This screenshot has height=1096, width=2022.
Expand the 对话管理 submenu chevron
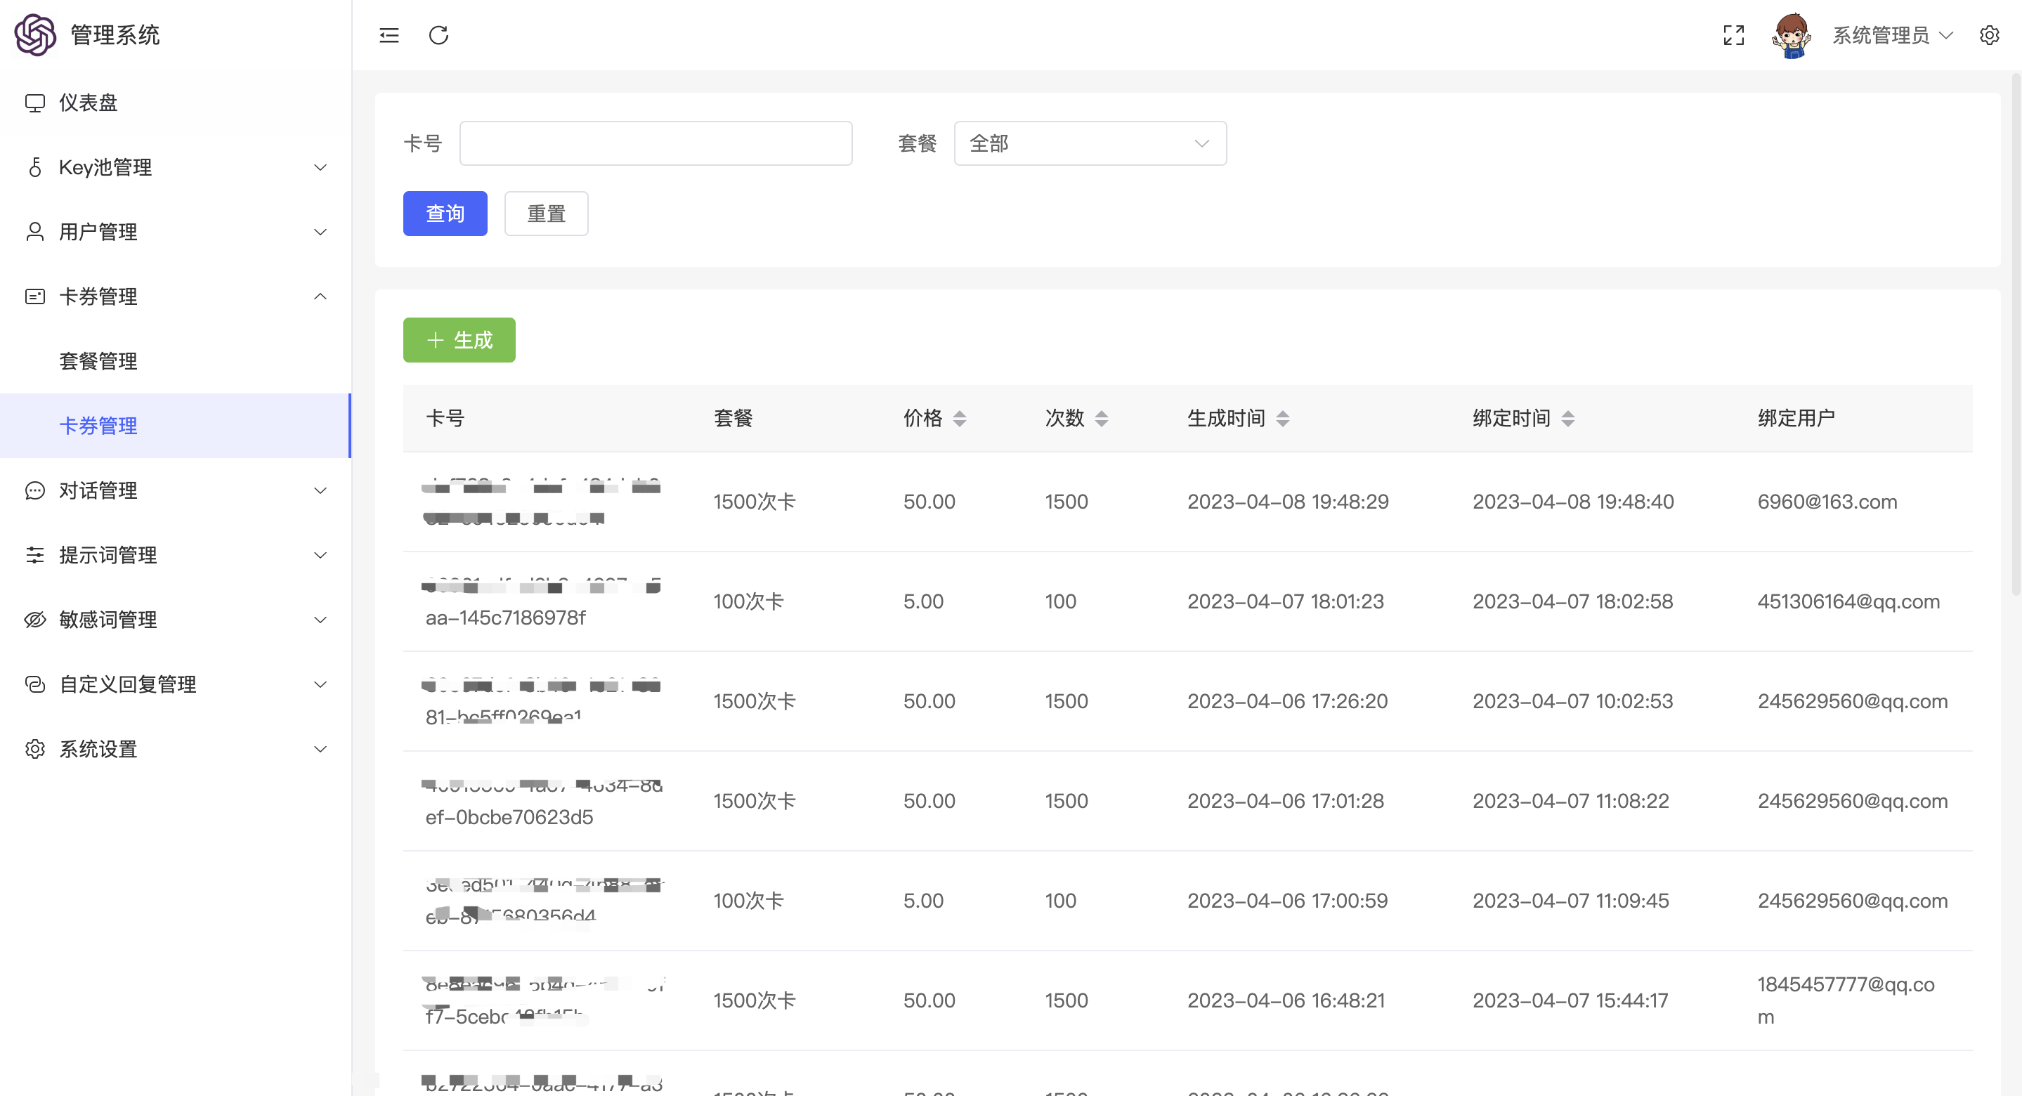(x=320, y=490)
